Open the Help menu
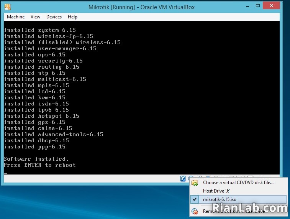 (x=72, y=17)
